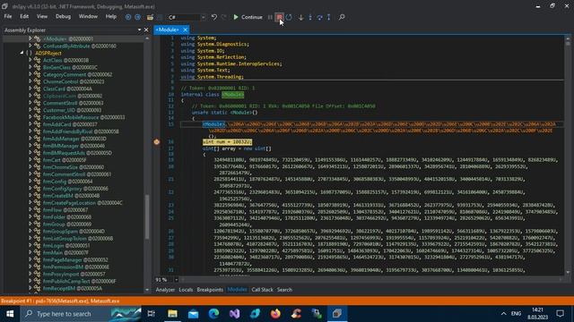Viewport: 574px width, 322px height.
Task: Open Visual Studio from taskbar
Action: (x=235, y=314)
